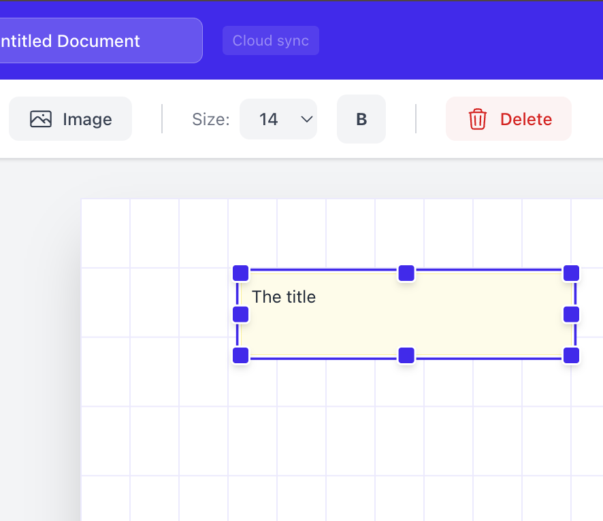Click the words The title inside the box

pyautogui.click(x=284, y=297)
